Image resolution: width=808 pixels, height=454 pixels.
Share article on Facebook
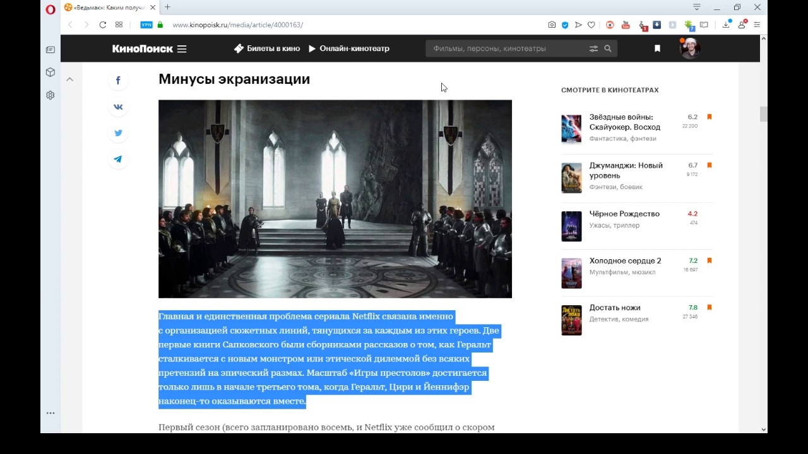118,81
